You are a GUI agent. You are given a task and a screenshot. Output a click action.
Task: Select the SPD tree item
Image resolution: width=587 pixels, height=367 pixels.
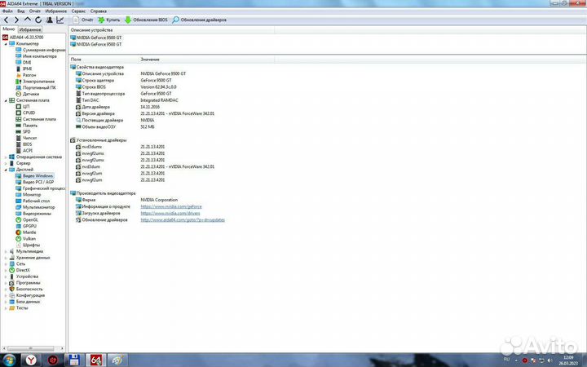pyautogui.click(x=23, y=132)
